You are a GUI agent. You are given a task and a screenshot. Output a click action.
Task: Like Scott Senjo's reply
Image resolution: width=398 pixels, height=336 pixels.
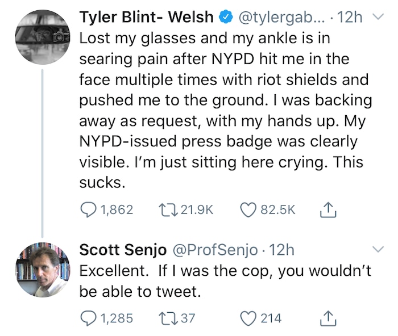tap(248, 318)
